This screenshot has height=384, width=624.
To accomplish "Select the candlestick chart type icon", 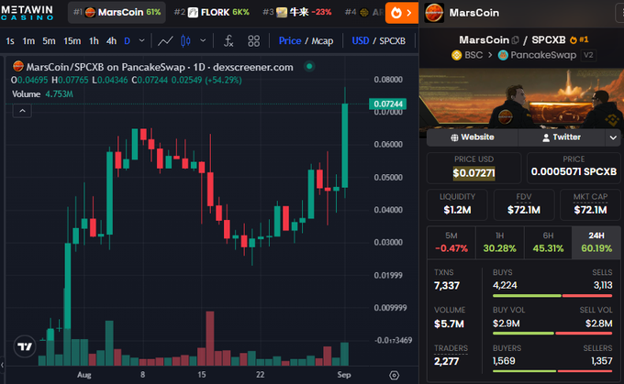I will point(185,41).
